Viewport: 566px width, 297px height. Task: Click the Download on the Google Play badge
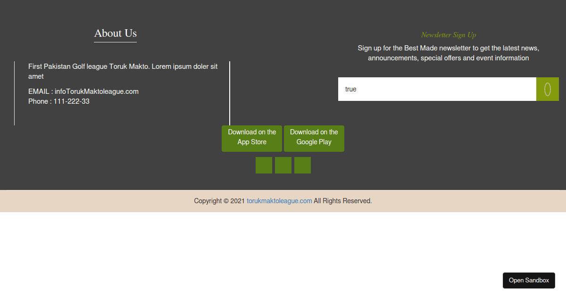314,138
